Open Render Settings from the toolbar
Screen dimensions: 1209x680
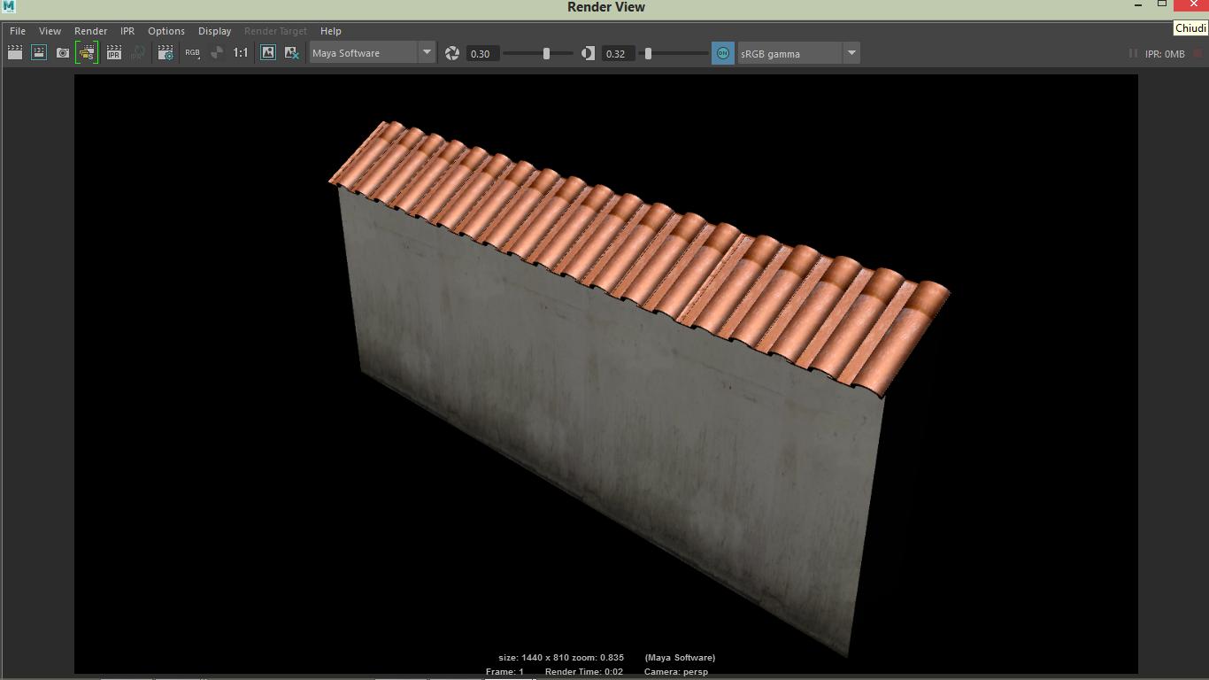(x=166, y=53)
